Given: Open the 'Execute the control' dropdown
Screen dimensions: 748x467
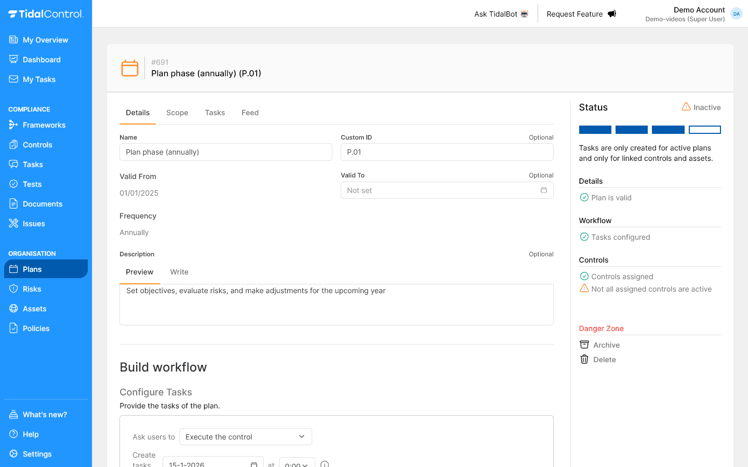Looking at the screenshot, I should pyautogui.click(x=245, y=436).
